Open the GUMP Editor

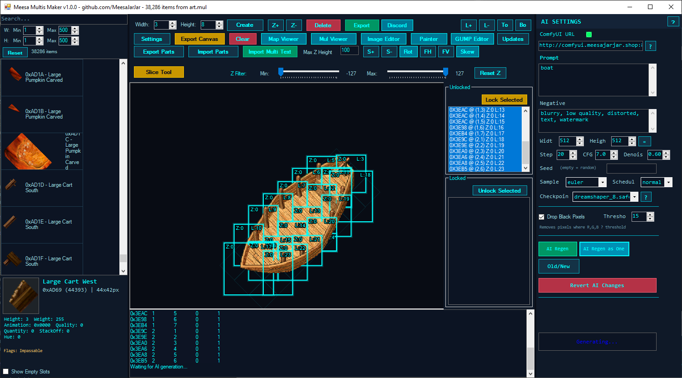(x=472, y=39)
